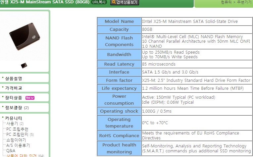Open PC 조립추천 community link
This screenshot has width=253, height=157.
coord(17,129)
